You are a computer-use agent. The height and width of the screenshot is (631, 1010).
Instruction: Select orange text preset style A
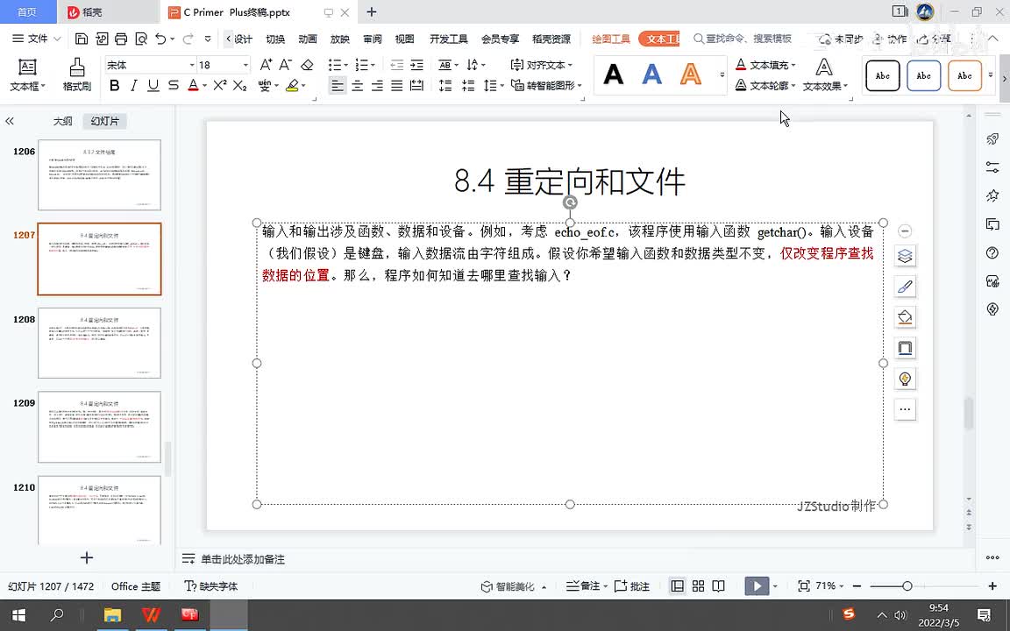pyautogui.click(x=691, y=74)
